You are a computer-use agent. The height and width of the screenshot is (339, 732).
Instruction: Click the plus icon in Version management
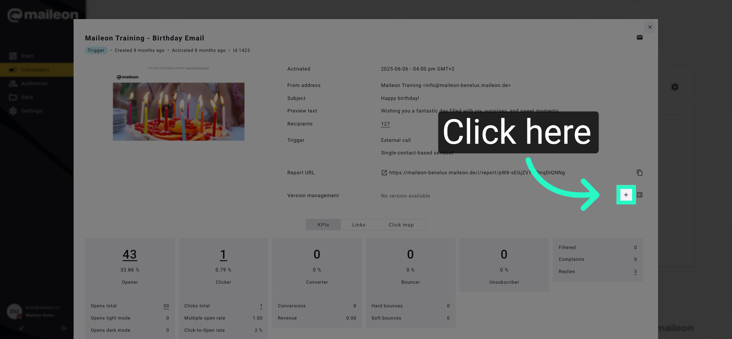[626, 195]
